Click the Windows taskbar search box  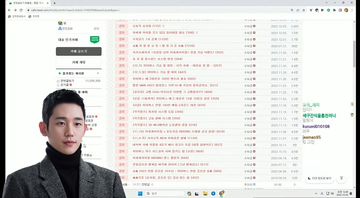pyautogui.click(x=165, y=193)
